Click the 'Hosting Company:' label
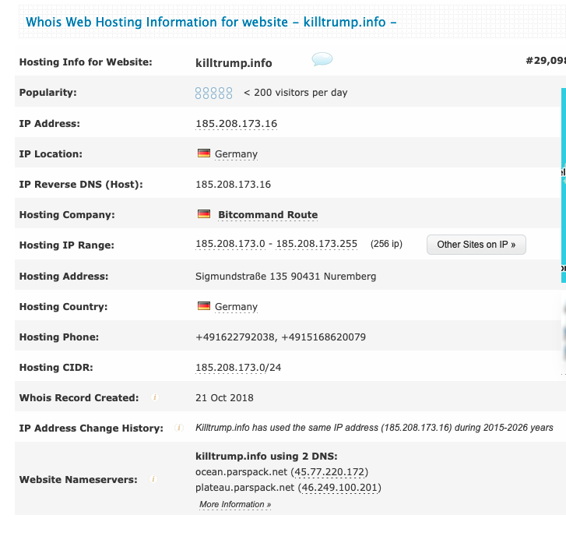This screenshot has width=566, height=536. click(67, 214)
